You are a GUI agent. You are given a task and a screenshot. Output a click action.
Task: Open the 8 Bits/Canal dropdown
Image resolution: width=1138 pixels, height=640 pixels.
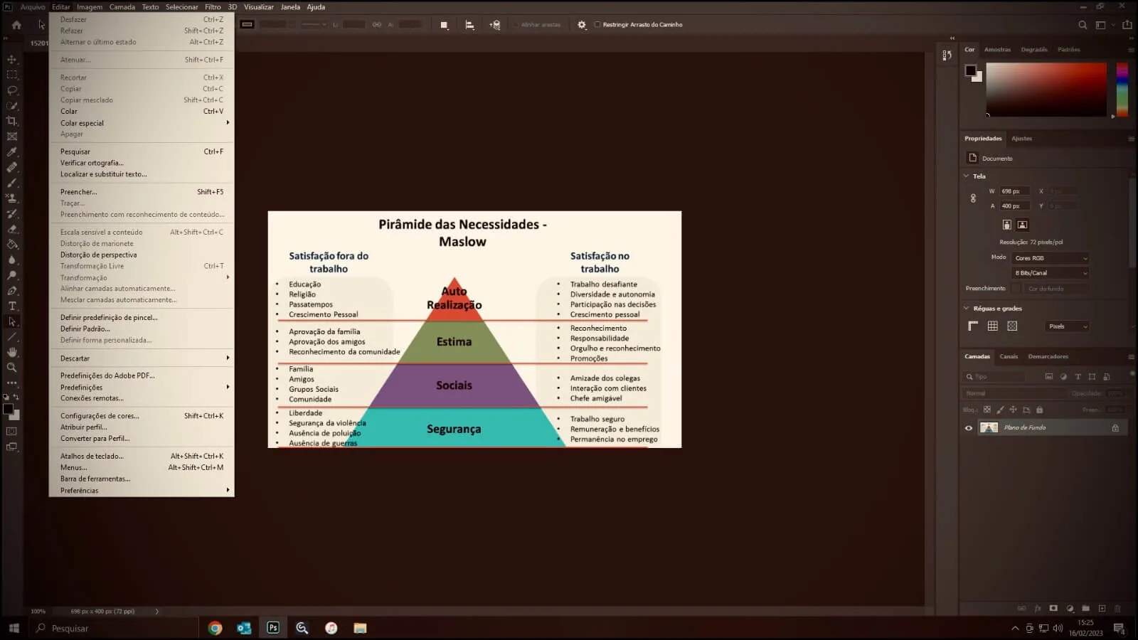(1051, 273)
